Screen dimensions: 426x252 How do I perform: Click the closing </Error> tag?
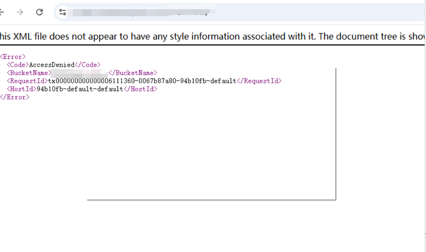[x=15, y=97]
